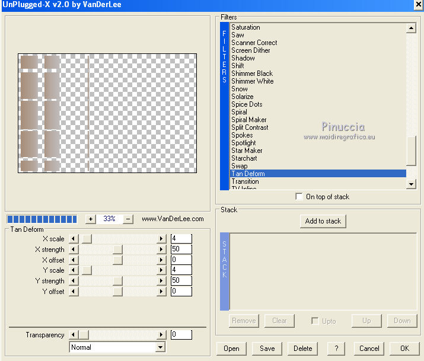
Task: Toggle the Upto checkbox
Action: pyautogui.click(x=315, y=321)
